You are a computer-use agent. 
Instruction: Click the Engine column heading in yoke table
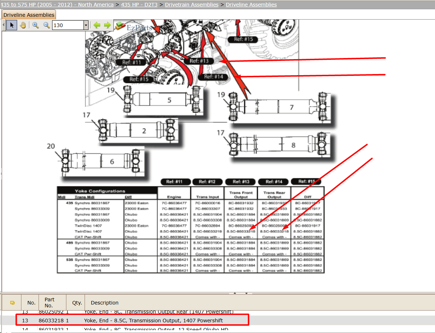(174, 197)
